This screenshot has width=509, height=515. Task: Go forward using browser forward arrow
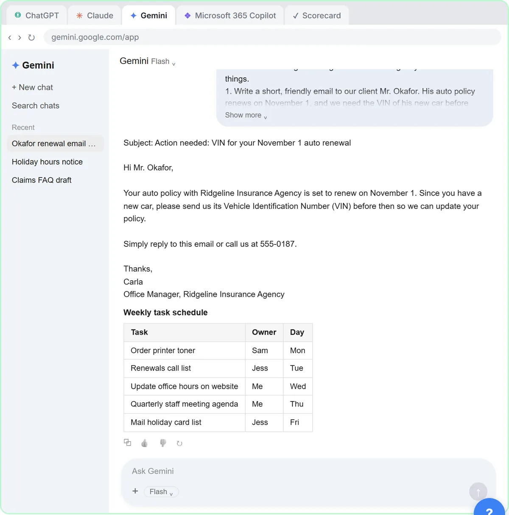point(20,37)
